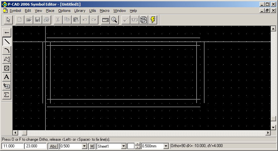Select the Place Text tool
The height and width of the screenshot is (151, 278).
click(x=7, y=77)
